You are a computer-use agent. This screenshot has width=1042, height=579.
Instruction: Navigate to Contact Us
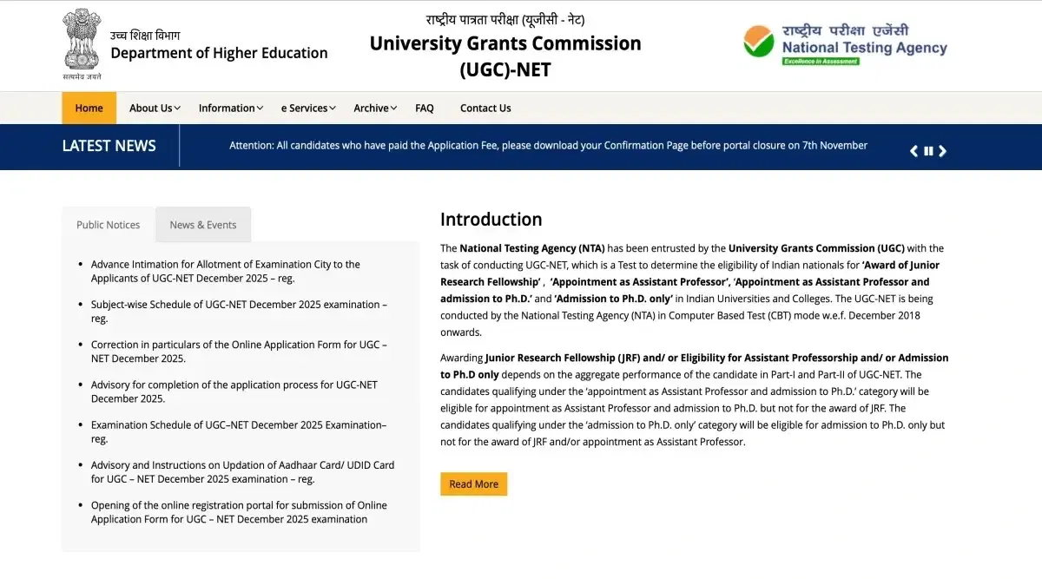point(485,109)
